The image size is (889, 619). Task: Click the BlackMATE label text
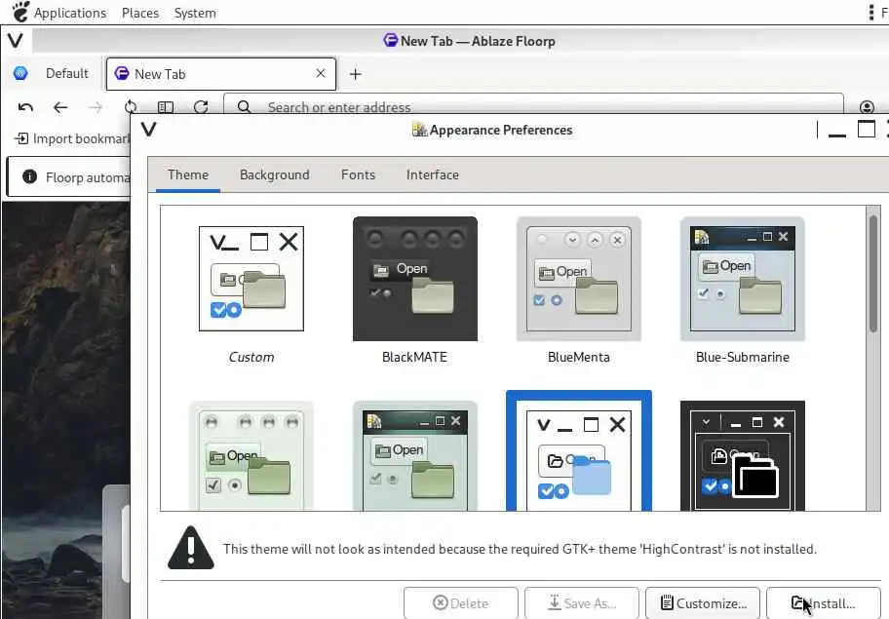pyautogui.click(x=414, y=357)
